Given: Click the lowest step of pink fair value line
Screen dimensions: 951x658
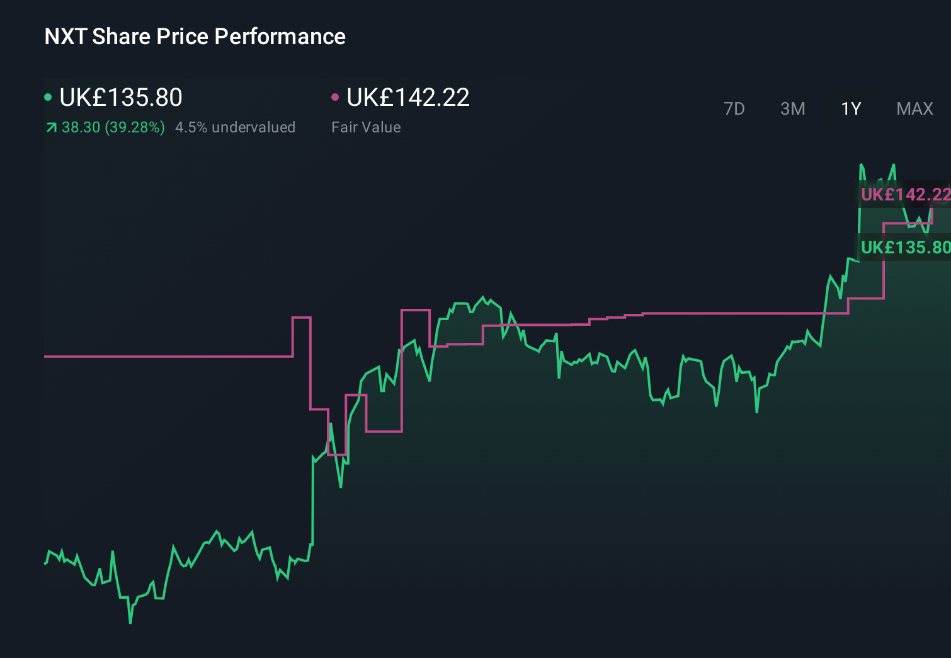Looking at the screenshot, I should click(x=337, y=454).
